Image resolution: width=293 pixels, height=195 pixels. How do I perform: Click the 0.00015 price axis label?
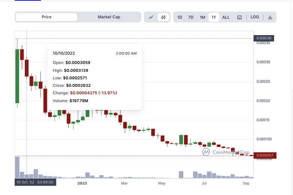(263, 120)
